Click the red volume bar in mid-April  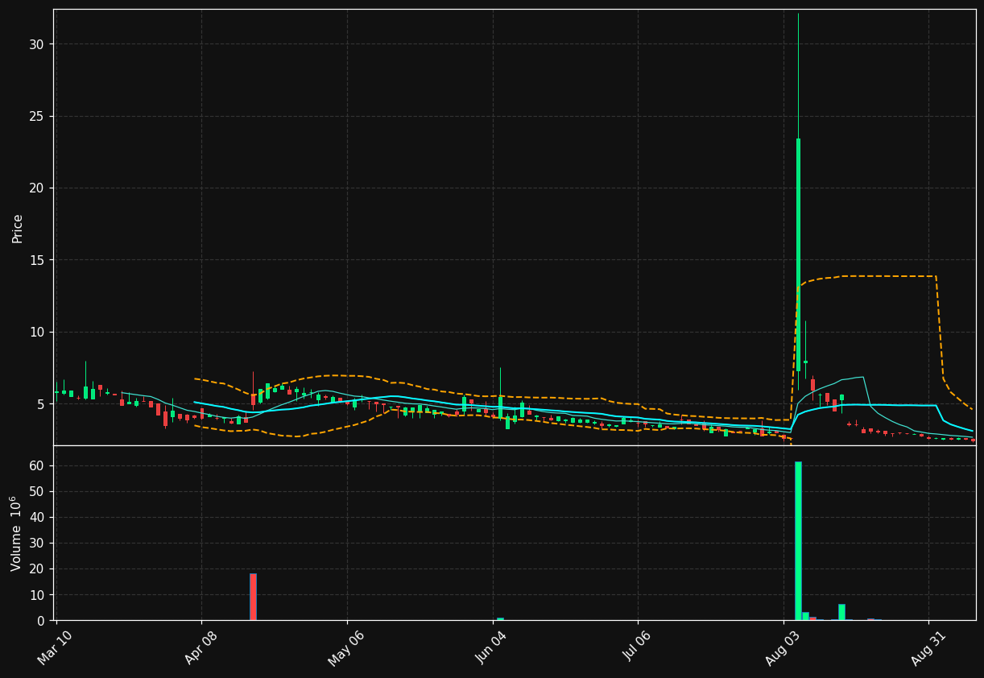coord(253,597)
